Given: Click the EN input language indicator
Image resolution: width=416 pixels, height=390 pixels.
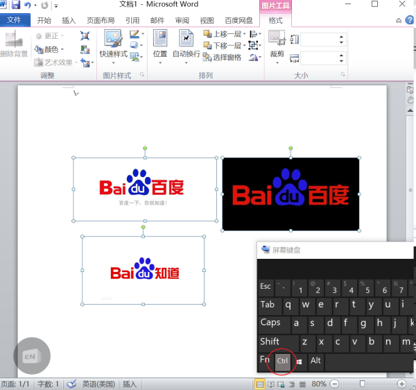Looking at the screenshot, I should (32, 356).
